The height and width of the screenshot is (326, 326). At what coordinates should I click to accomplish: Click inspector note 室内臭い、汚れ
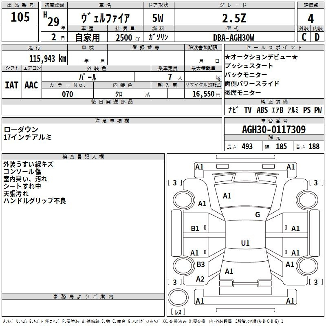(x=25, y=179)
